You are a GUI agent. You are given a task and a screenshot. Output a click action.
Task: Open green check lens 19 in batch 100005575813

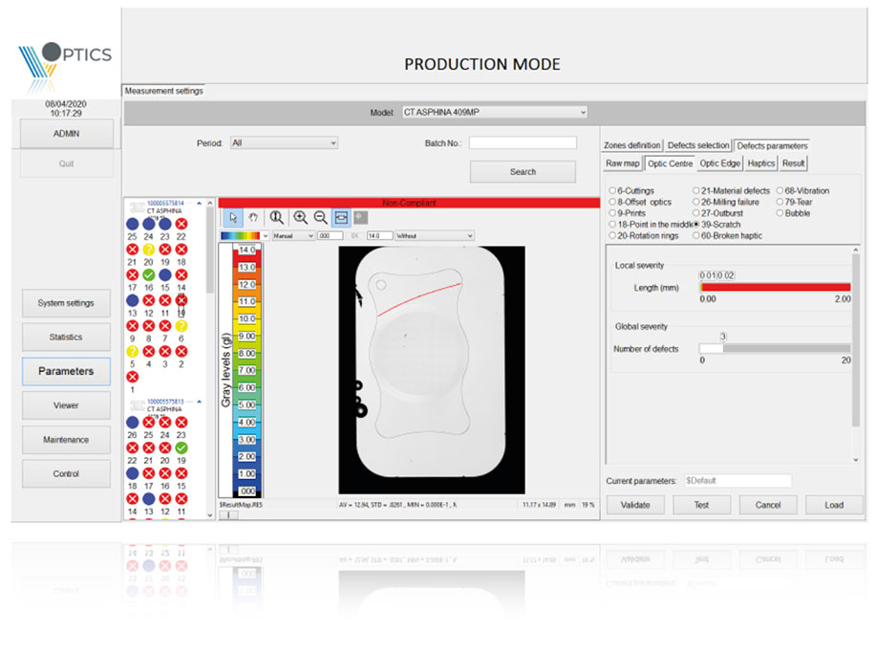point(181,447)
